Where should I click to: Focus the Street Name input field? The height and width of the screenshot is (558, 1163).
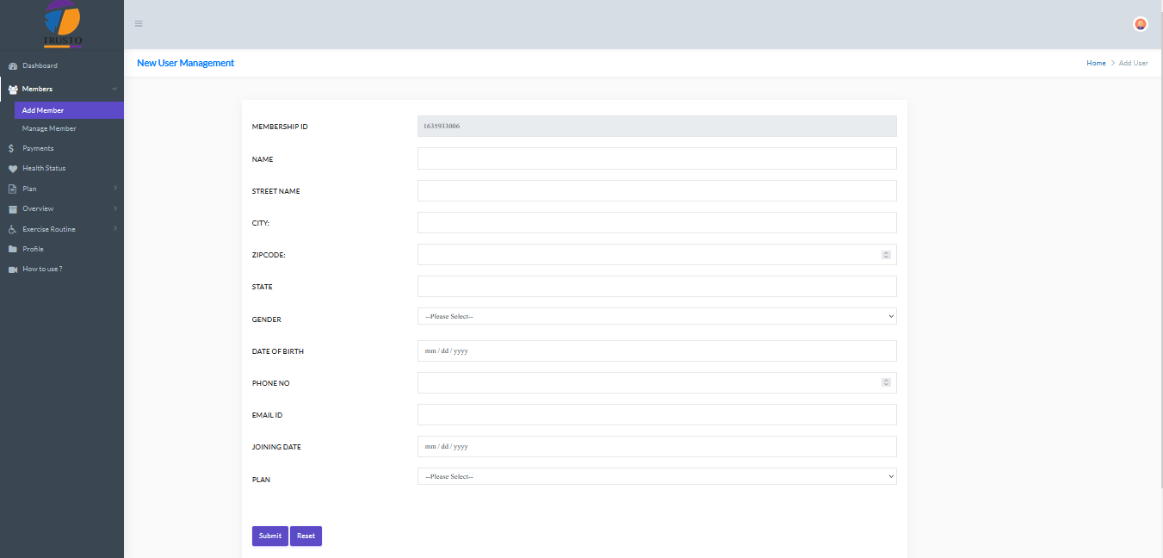[657, 190]
